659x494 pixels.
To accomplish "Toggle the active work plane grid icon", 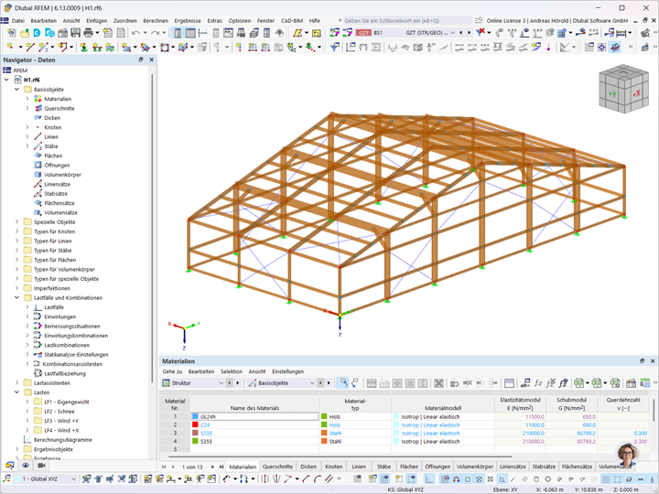I will (615, 48).
